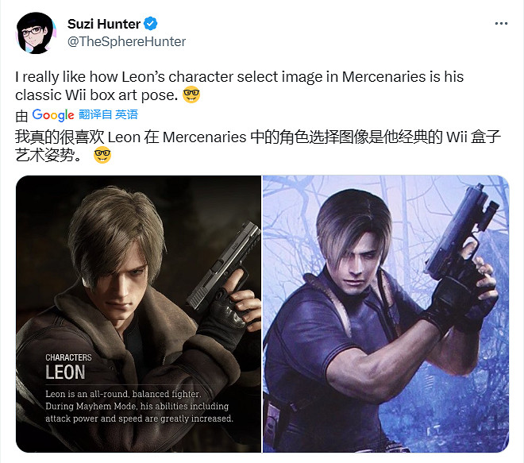Click the 由 character before Google
The height and width of the screenshot is (463, 524).
point(21,116)
